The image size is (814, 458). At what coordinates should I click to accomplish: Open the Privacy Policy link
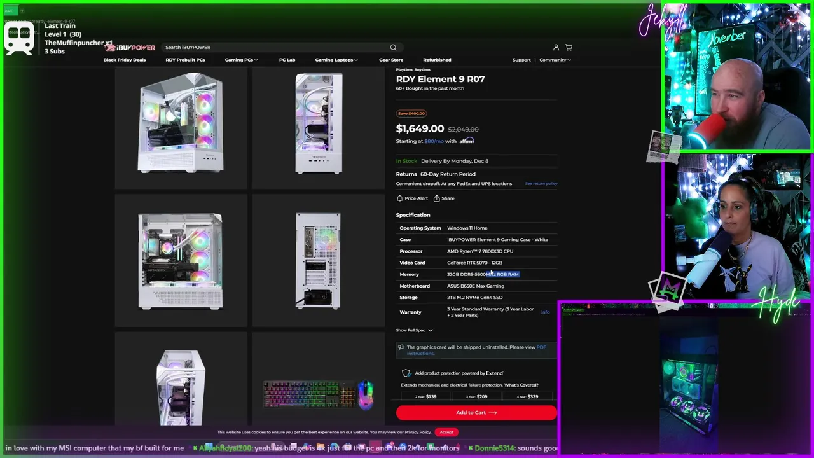pos(417,432)
